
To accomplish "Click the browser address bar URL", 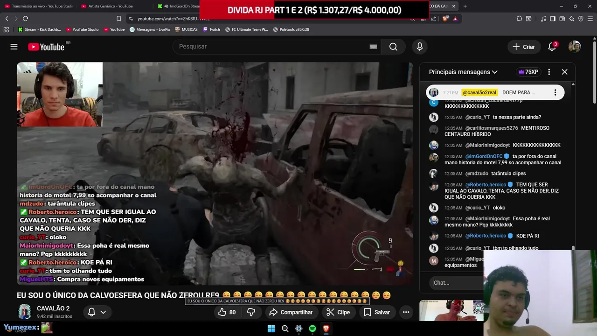I will (x=173, y=19).
